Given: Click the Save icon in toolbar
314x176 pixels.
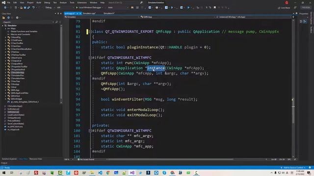Looking at the screenshot, I should click(x=25, y=8).
